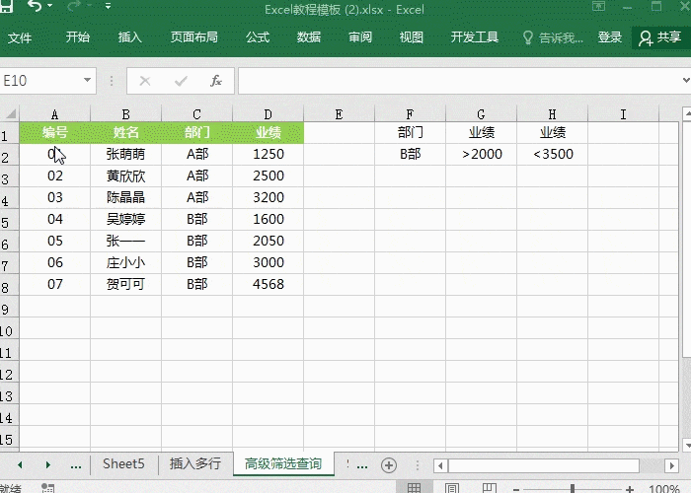Click the 登录 sign-in button
The height and width of the screenshot is (493, 691).
(610, 37)
